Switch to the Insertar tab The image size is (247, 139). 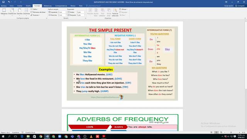(x=20, y=6)
